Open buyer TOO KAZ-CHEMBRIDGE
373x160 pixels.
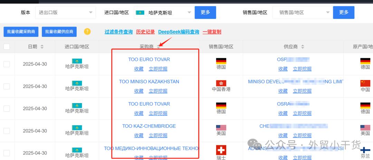point(149,126)
